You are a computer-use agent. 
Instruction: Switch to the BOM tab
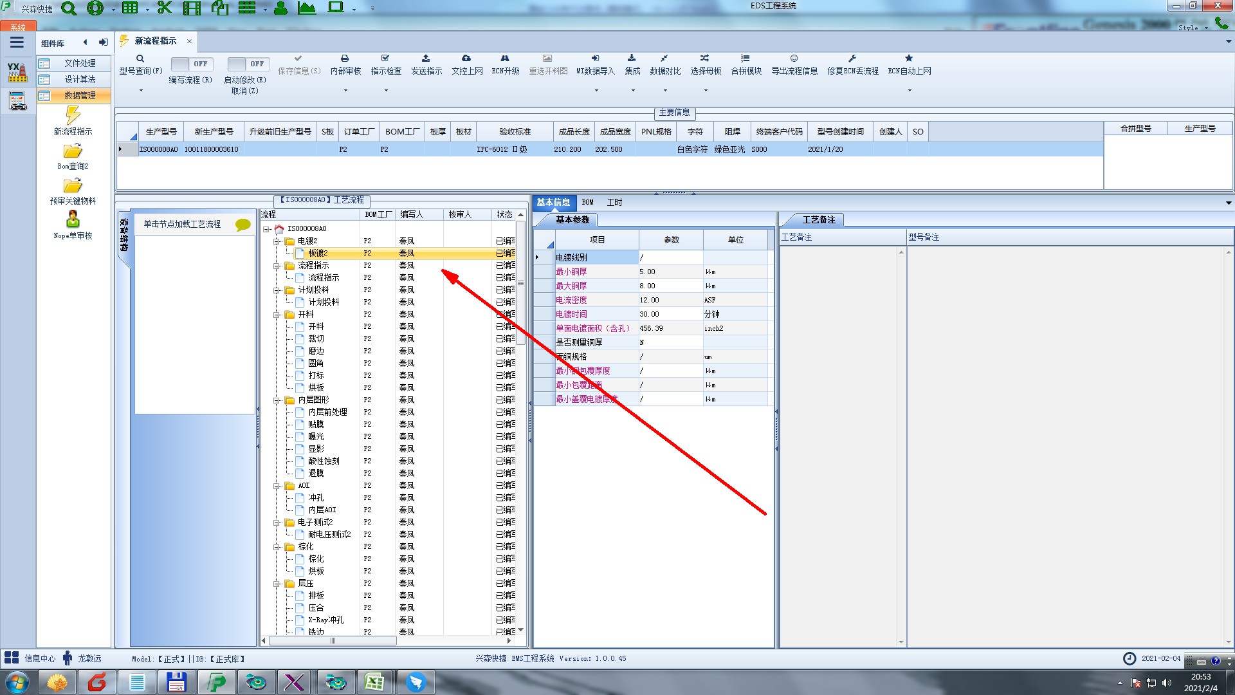[x=587, y=202]
